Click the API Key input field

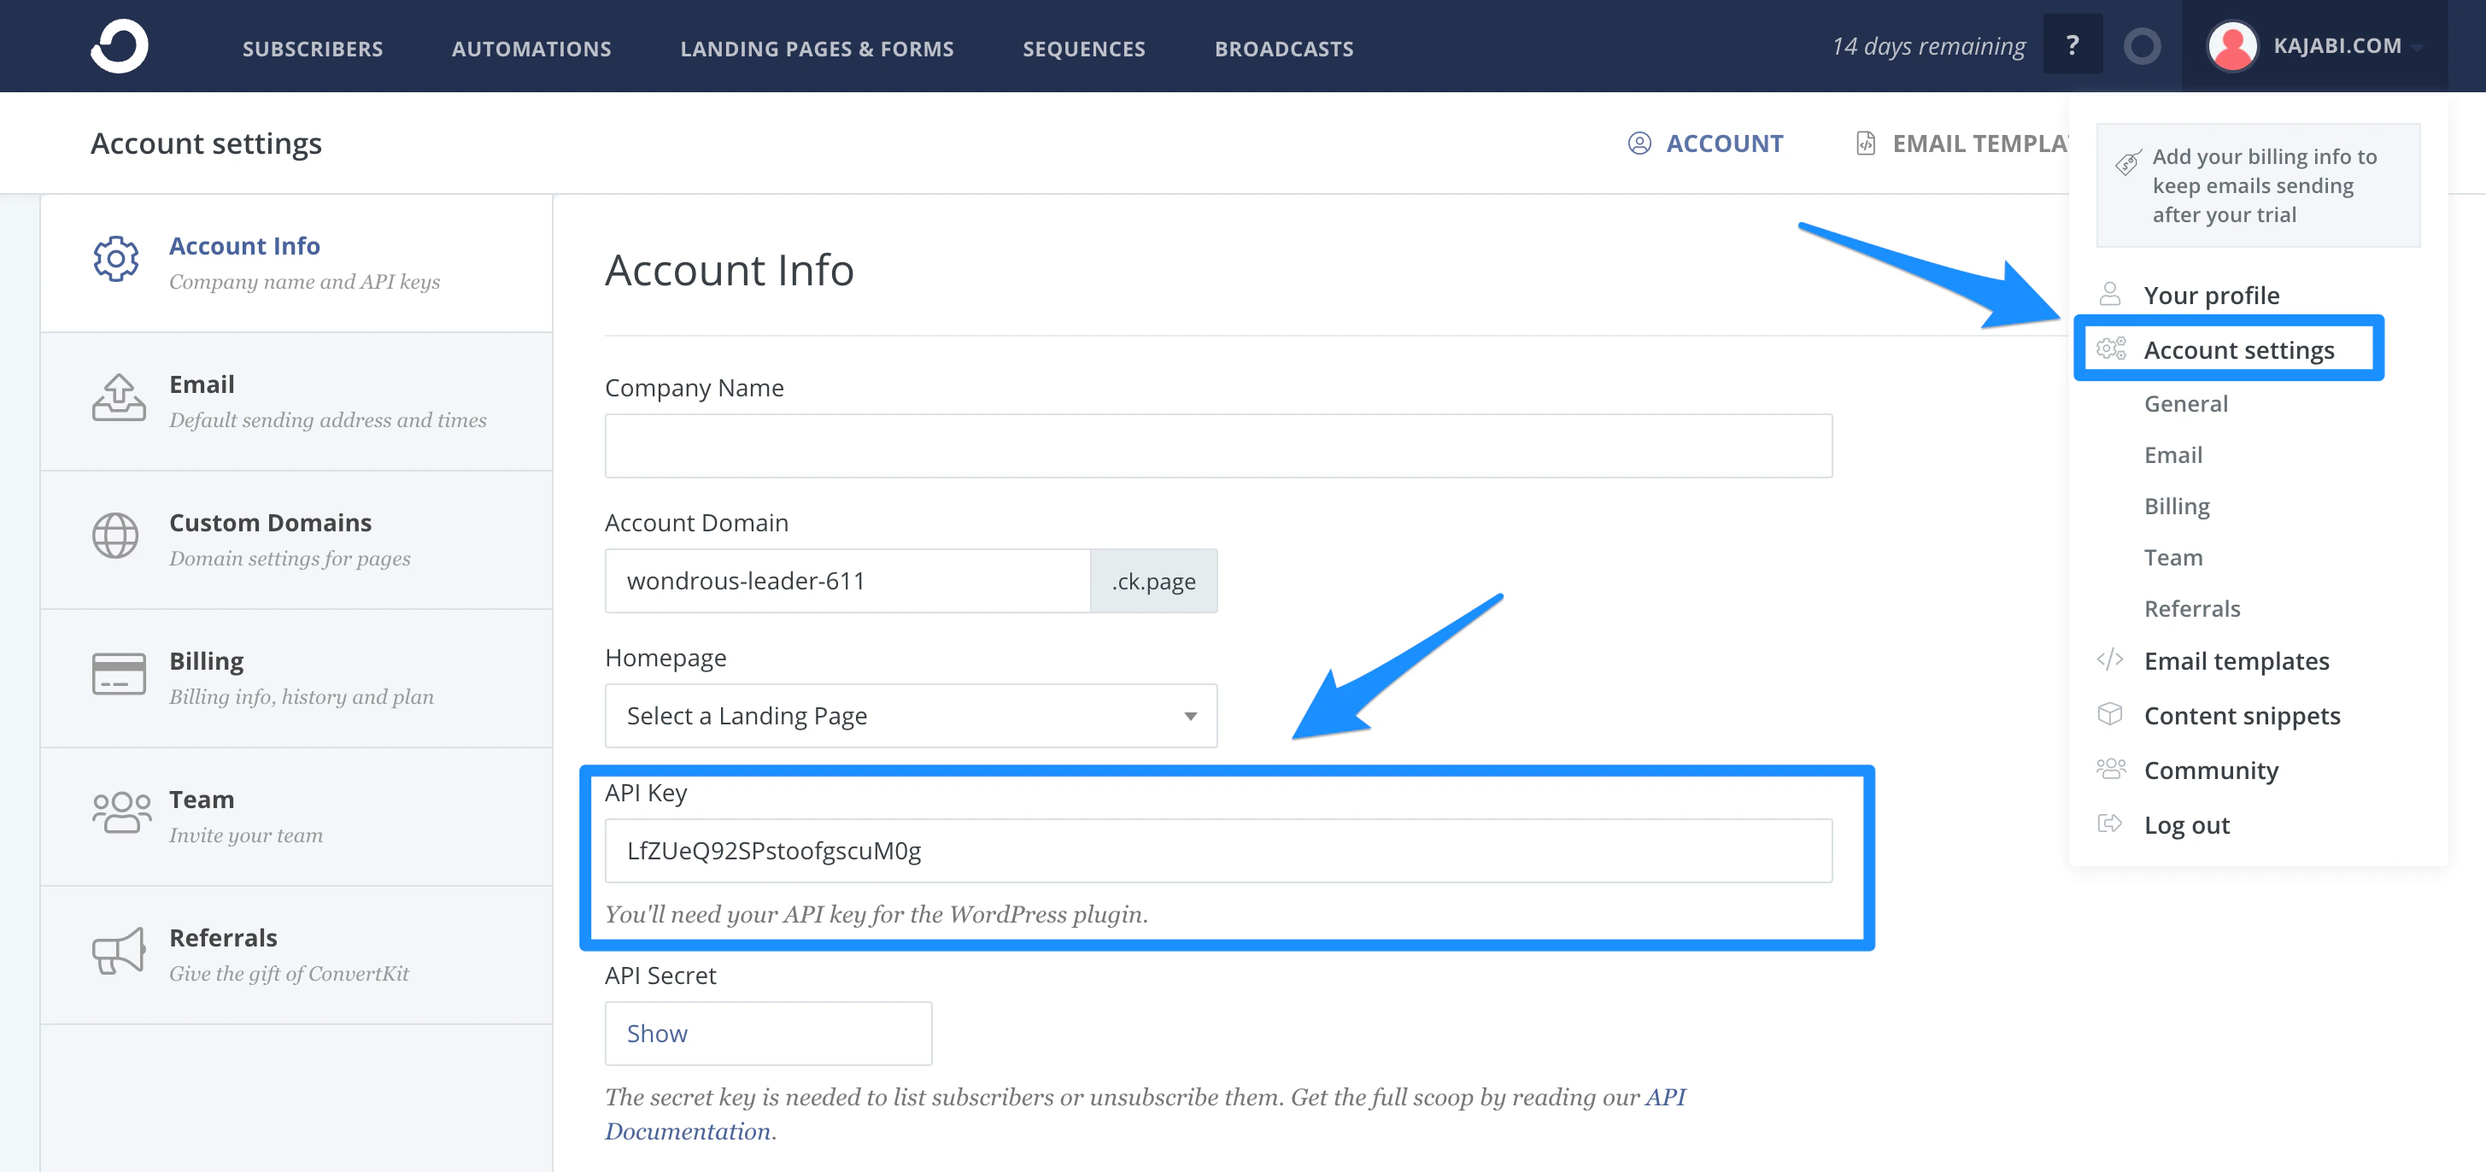[1218, 851]
